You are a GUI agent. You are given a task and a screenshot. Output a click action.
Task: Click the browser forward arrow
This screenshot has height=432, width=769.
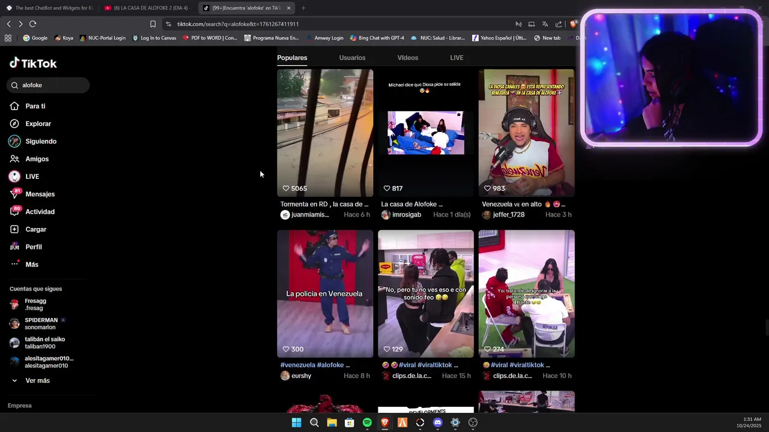[20, 24]
